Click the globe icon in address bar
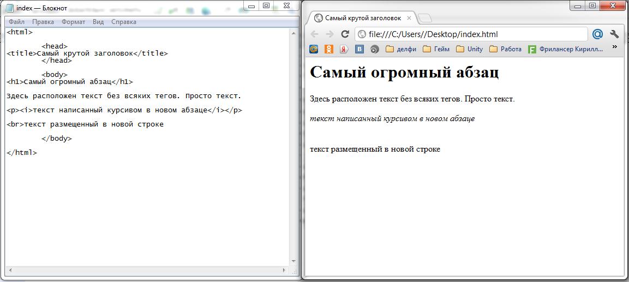The height and width of the screenshot is (282, 629). click(x=362, y=34)
